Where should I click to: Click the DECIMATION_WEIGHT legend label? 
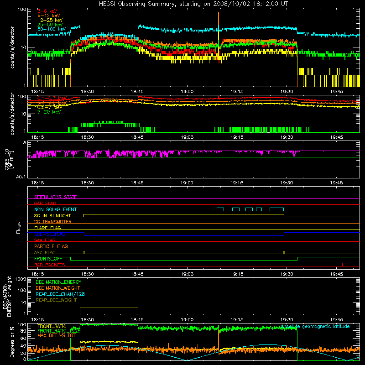coord(58,288)
